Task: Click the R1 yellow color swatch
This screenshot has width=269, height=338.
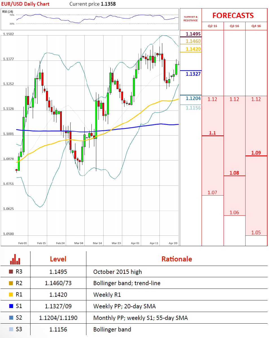Action: pos(11,294)
